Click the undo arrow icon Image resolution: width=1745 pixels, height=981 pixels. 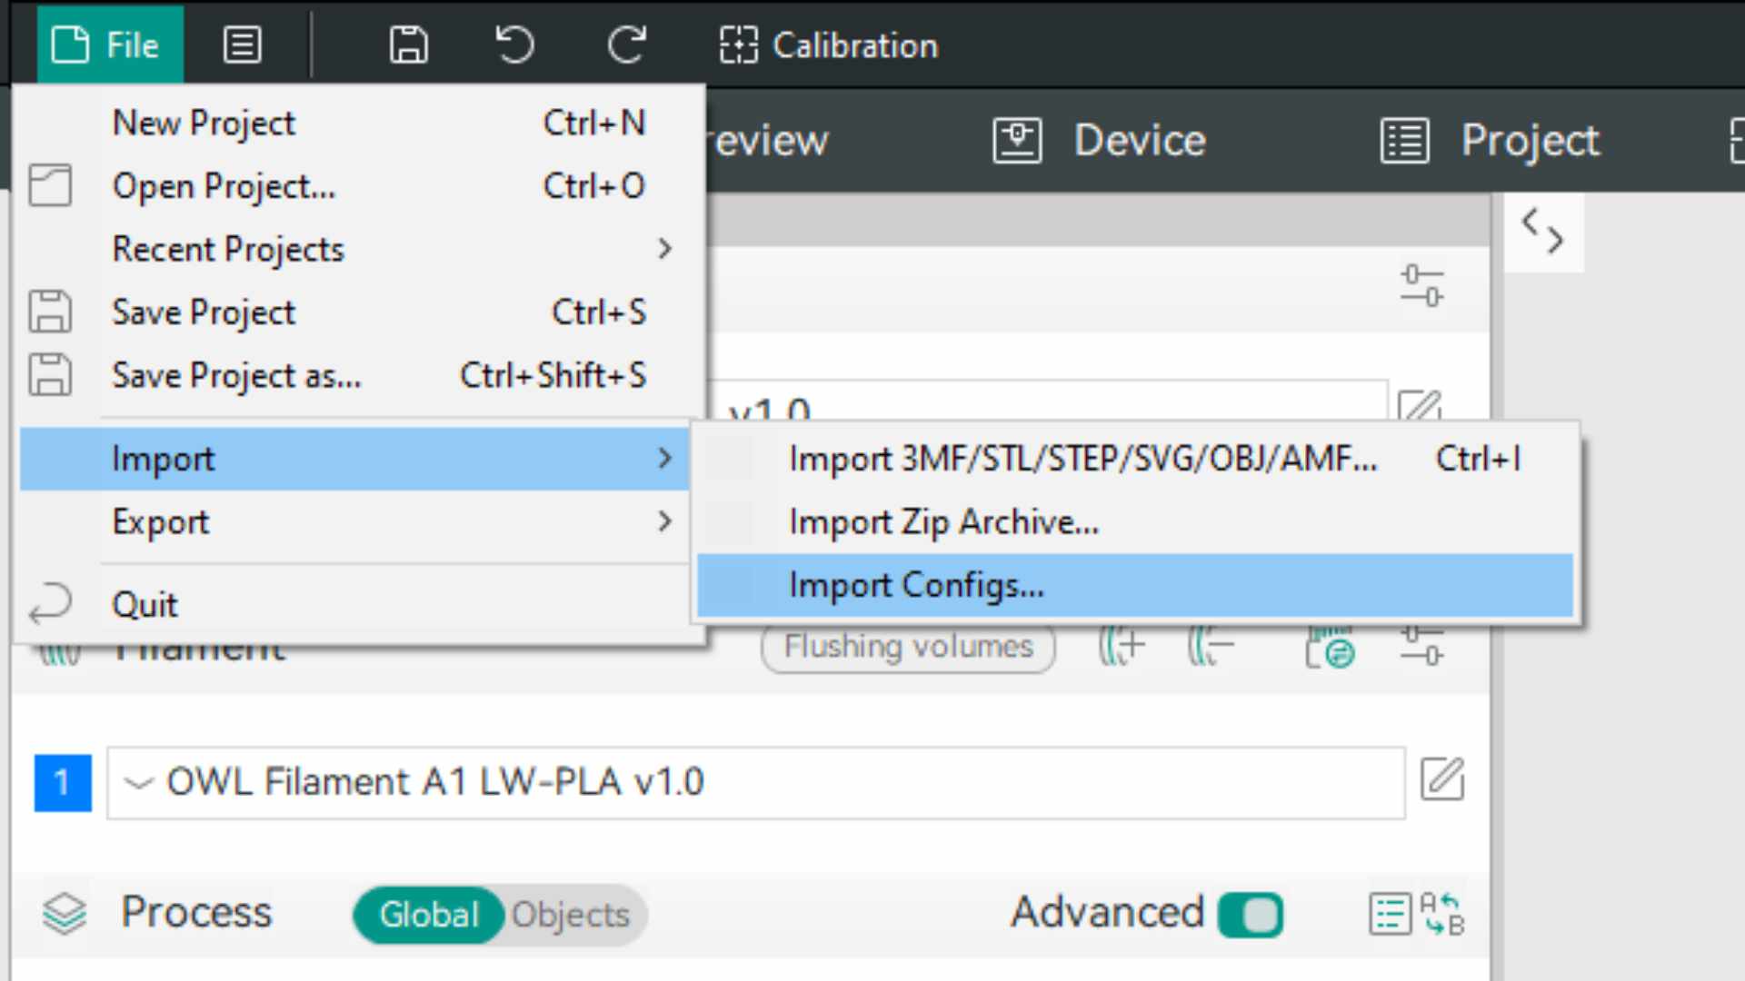pos(514,45)
